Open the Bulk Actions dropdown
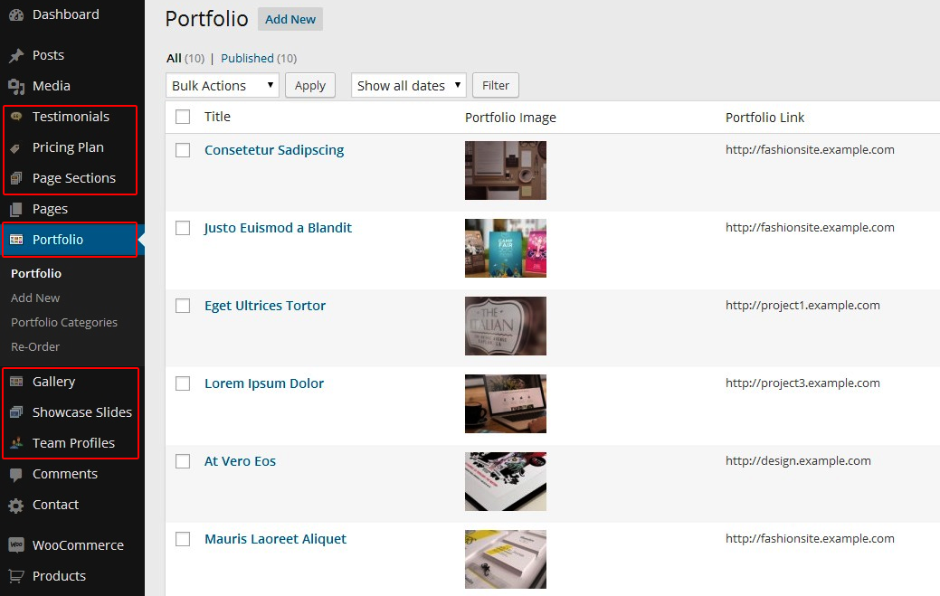 [x=223, y=86]
